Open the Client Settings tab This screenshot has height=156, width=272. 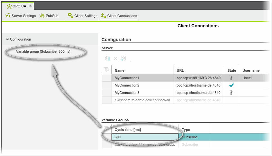83,16
